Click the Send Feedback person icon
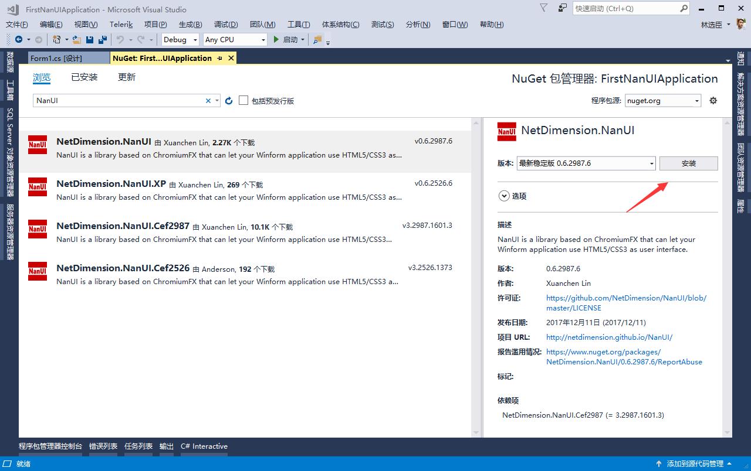Image resolution: width=751 pixels, height=471 pixels. tap(562, 8)
